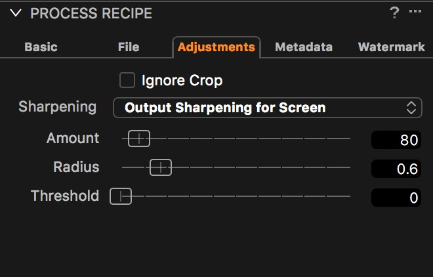This screenshot has width=433, height=277.
Task: Click the Threshold value field showing 0
Action: 396,197
